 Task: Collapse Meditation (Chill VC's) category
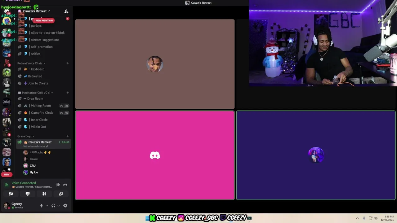[x=35, y=93]
